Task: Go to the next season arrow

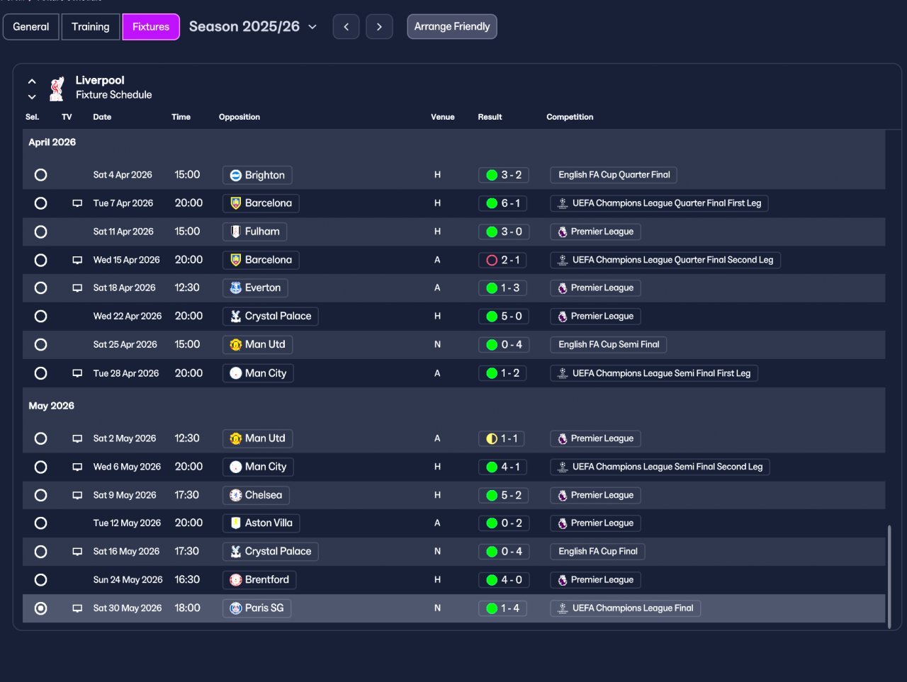Action: point(379,27)
